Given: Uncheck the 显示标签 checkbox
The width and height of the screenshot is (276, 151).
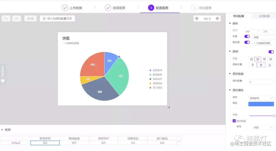Looking at the screenshot, I should 234,121.
